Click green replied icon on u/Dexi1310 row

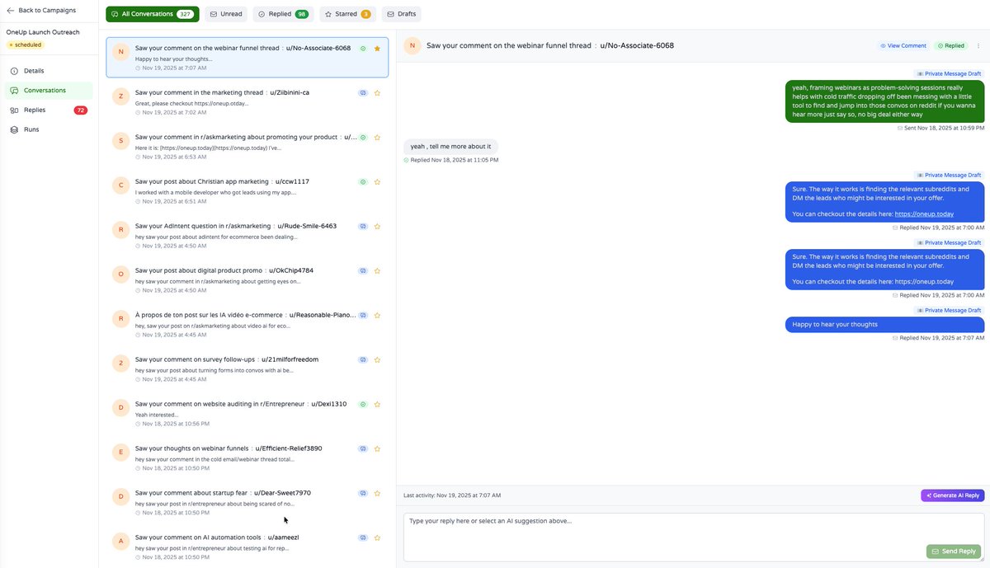click(x=363, y=404)
